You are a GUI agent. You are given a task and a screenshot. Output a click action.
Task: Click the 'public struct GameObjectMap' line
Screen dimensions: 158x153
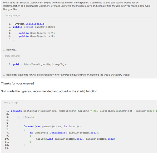[x=34, y=27]
